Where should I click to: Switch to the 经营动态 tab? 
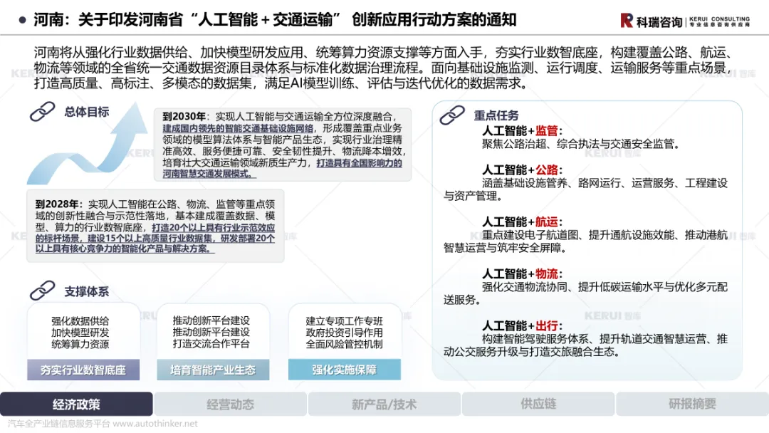(x=230, y=404)
